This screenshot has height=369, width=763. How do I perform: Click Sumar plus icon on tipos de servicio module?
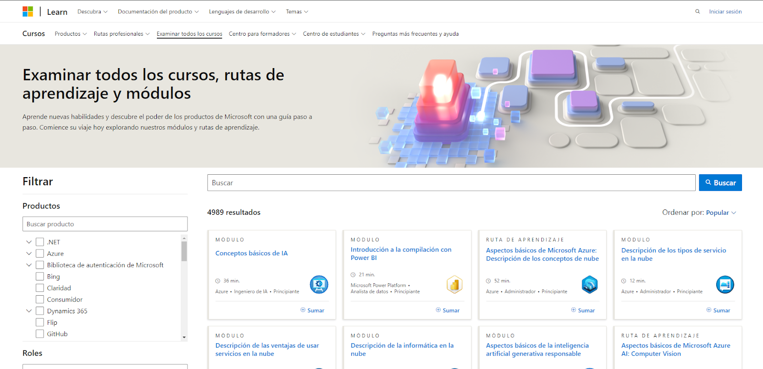pyautogui.click(x=709, y=310)
